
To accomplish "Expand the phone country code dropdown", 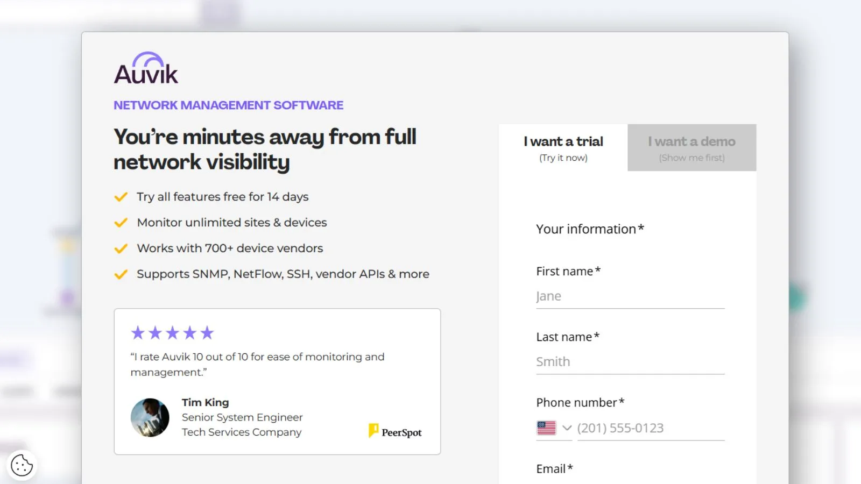I will coord(554,428).
